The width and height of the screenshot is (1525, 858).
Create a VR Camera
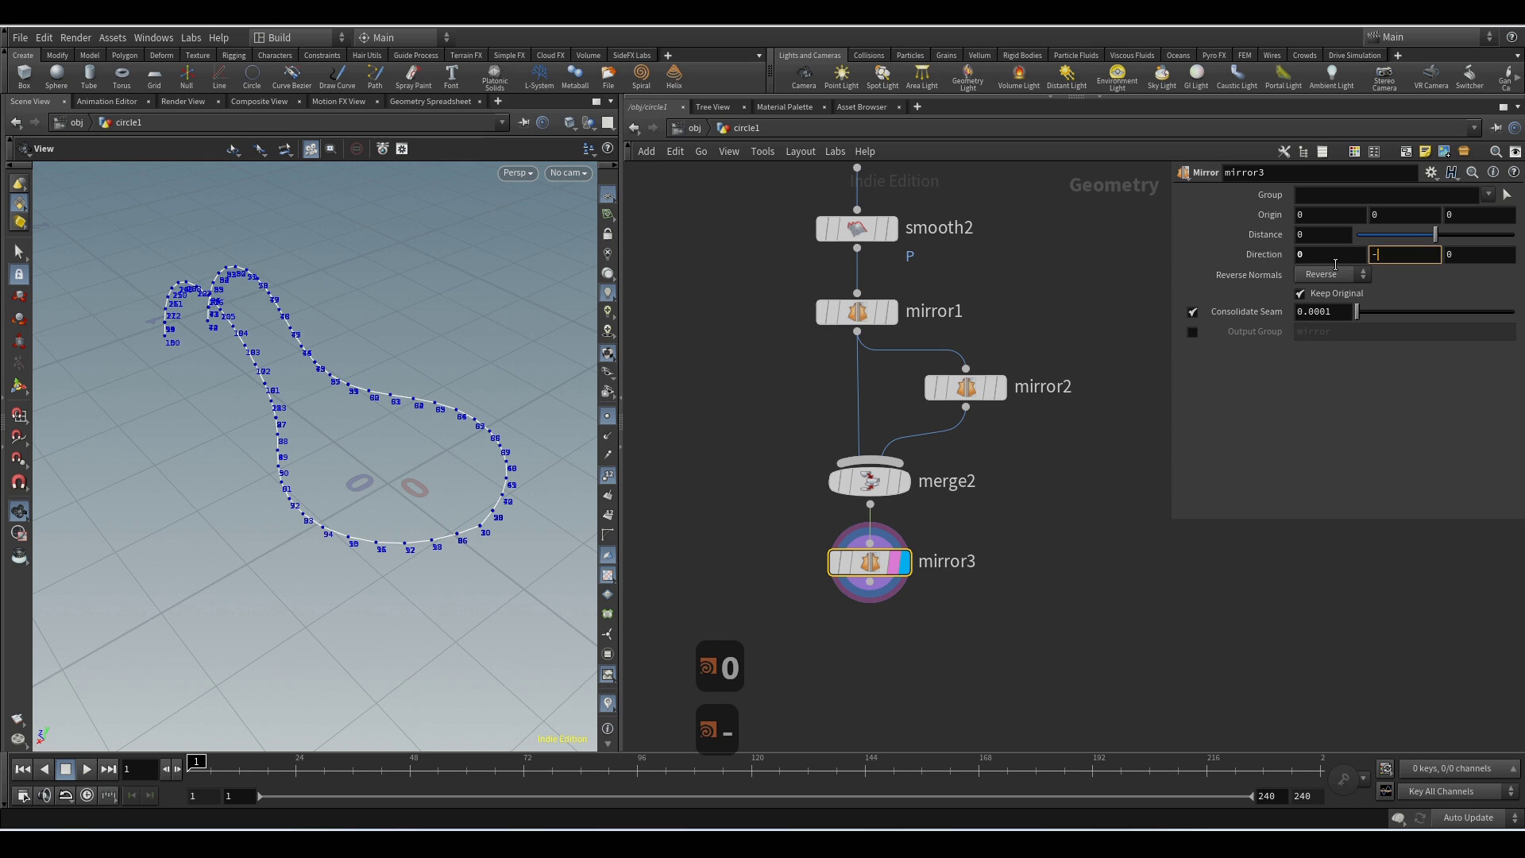tap(1431, 77)
